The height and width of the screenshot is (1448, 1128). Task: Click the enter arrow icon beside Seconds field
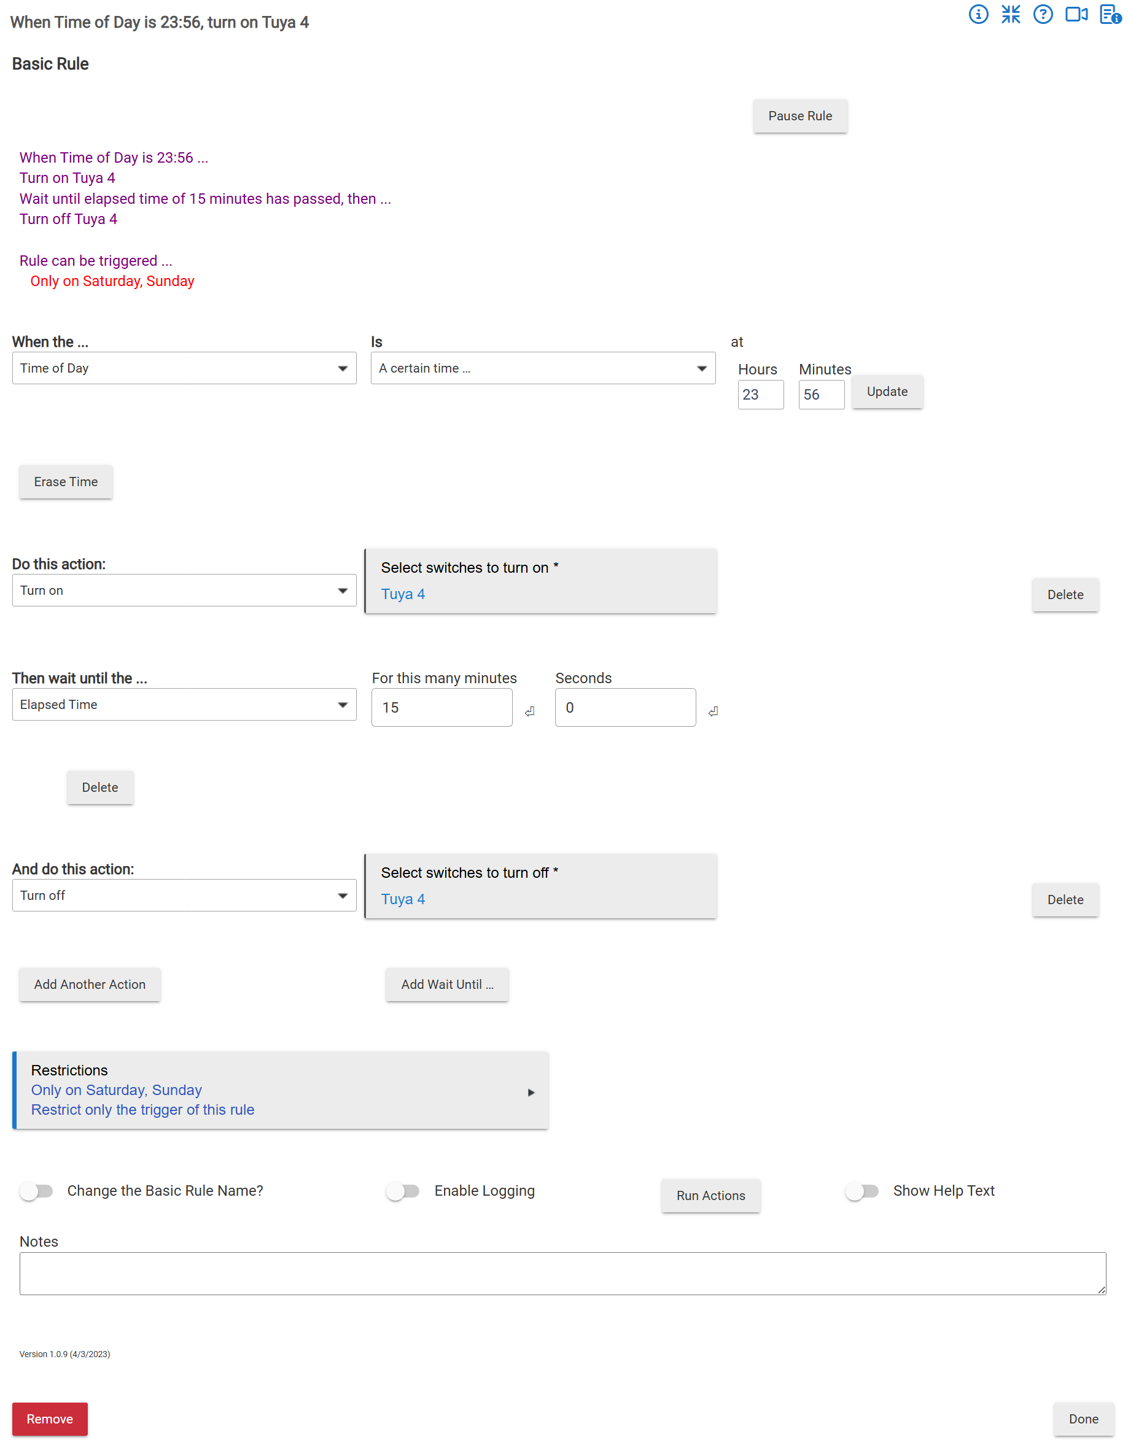pyautogui.click(x=714, y=711)
